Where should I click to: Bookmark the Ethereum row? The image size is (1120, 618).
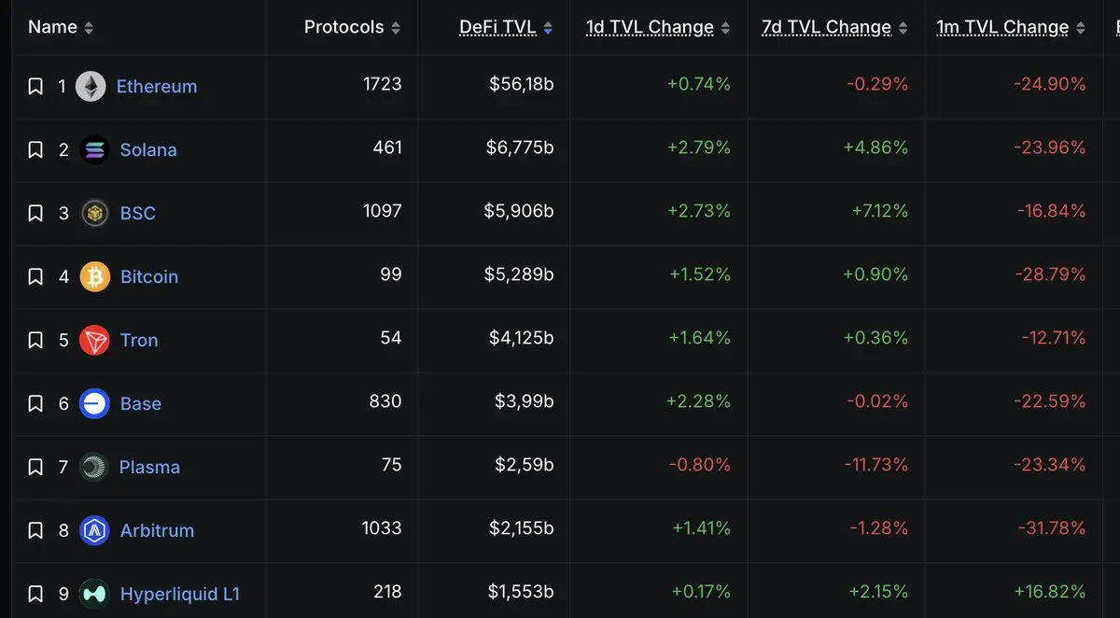(x=35, y=87)
